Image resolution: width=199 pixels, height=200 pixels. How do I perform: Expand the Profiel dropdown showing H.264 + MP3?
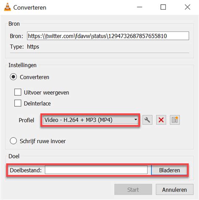[x=90, y=120]
